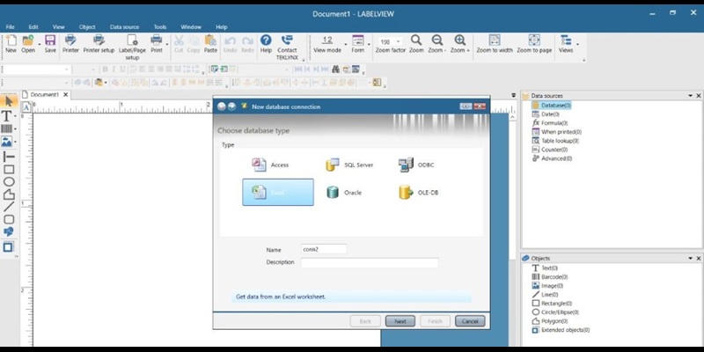Zoom in with Zoom + icon

459,43
